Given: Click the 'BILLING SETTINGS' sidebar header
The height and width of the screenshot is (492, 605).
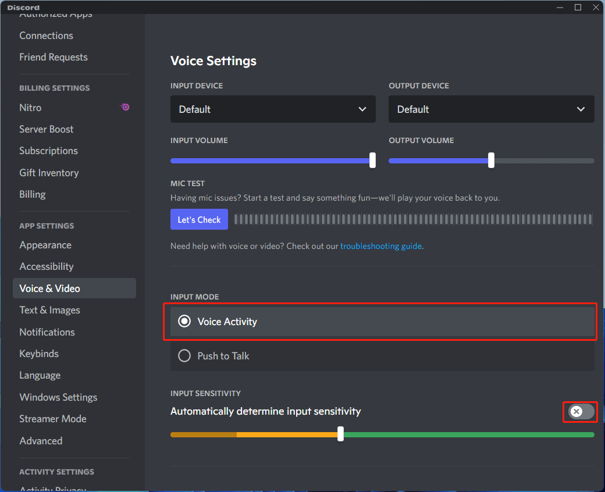Looking at the screenshot, I should tap(55, 88).
